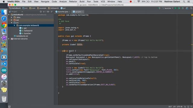Image resolution: width=193 pixels, height=108 pixels.
Task: Run with coverage icon in toolbar
Action: 183,8
